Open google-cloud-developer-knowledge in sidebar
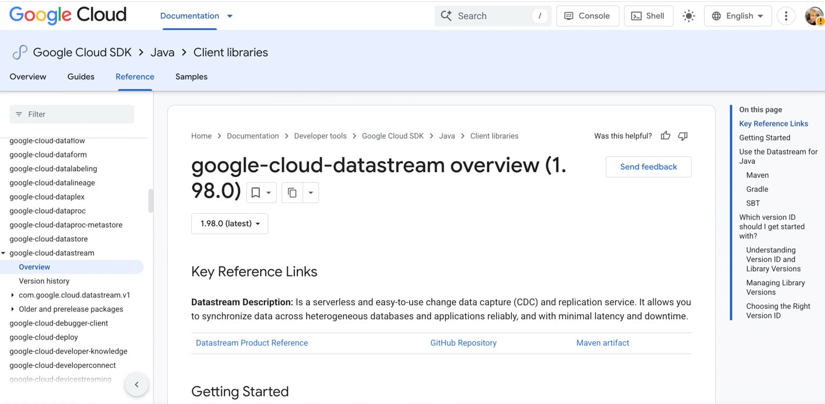 click(x=68, y=351)
